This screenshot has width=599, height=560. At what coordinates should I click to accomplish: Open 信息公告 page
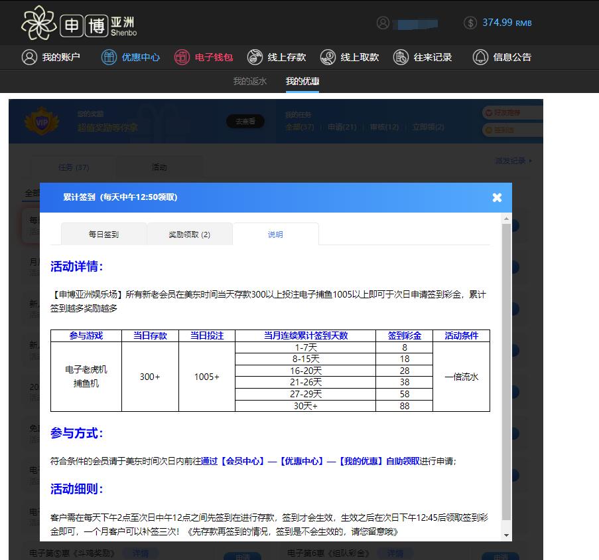[x=512, y=57]
